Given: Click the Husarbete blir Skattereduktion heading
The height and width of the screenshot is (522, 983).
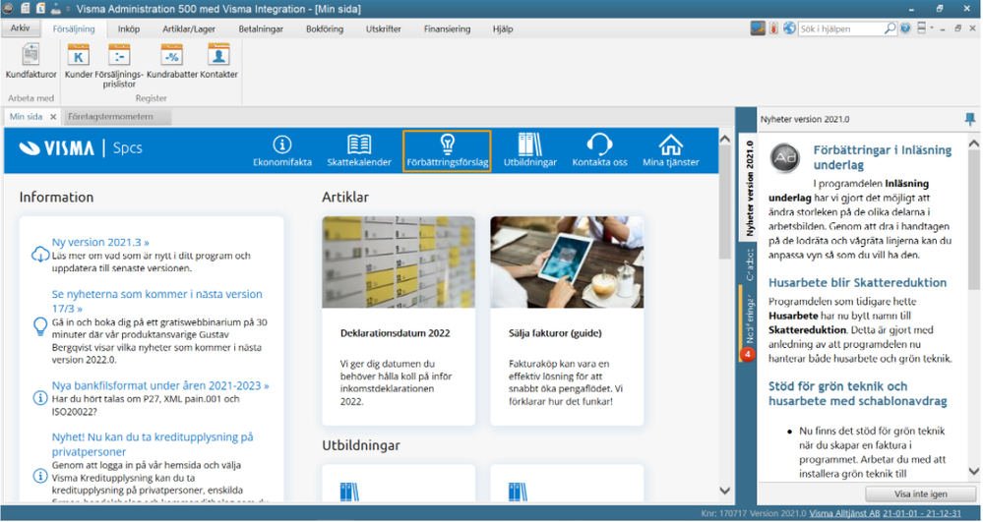Looking at the screenshot, I should (858, 282).
